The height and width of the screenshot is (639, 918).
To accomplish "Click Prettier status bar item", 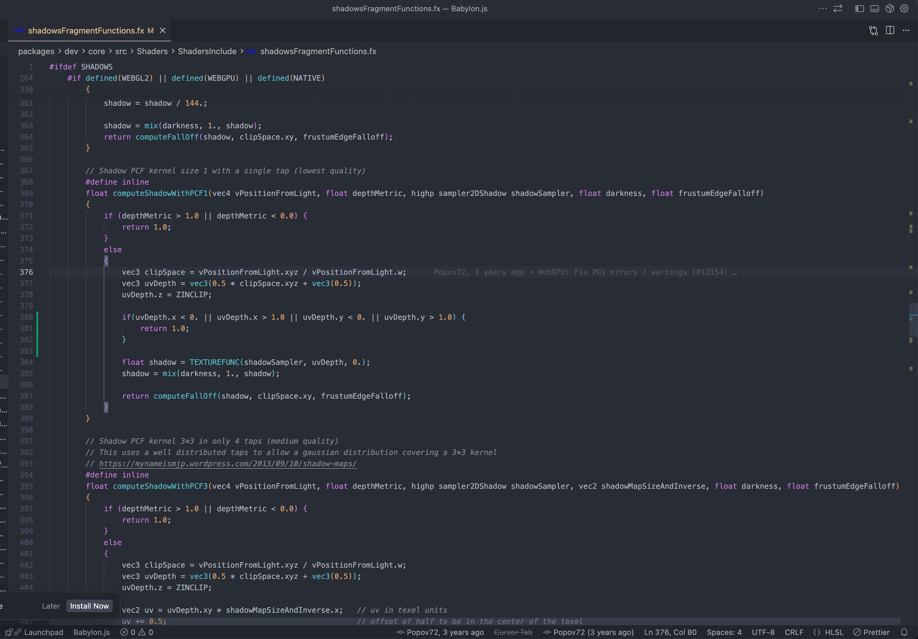I will [x=871, y=632].
